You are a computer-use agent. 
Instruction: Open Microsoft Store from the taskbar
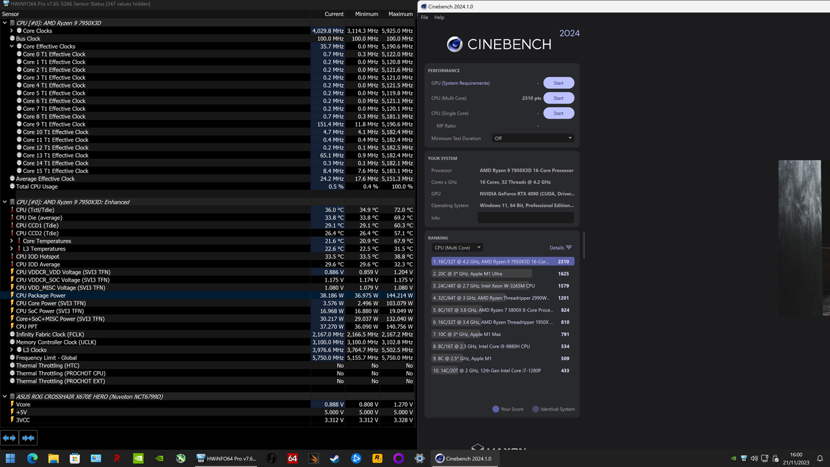coord(75,459)
